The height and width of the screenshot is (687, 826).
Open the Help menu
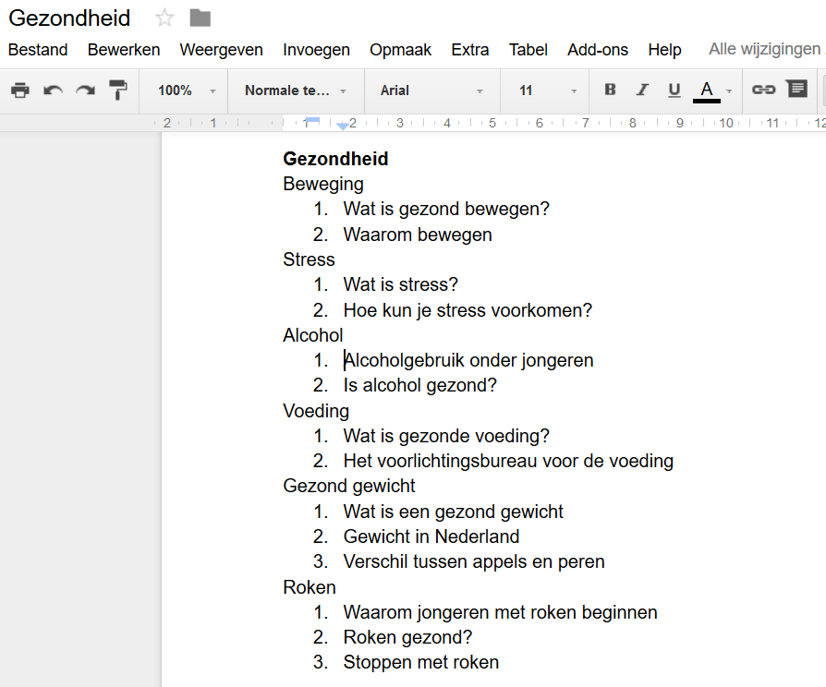pyautogui.click(x=664, y=50)
